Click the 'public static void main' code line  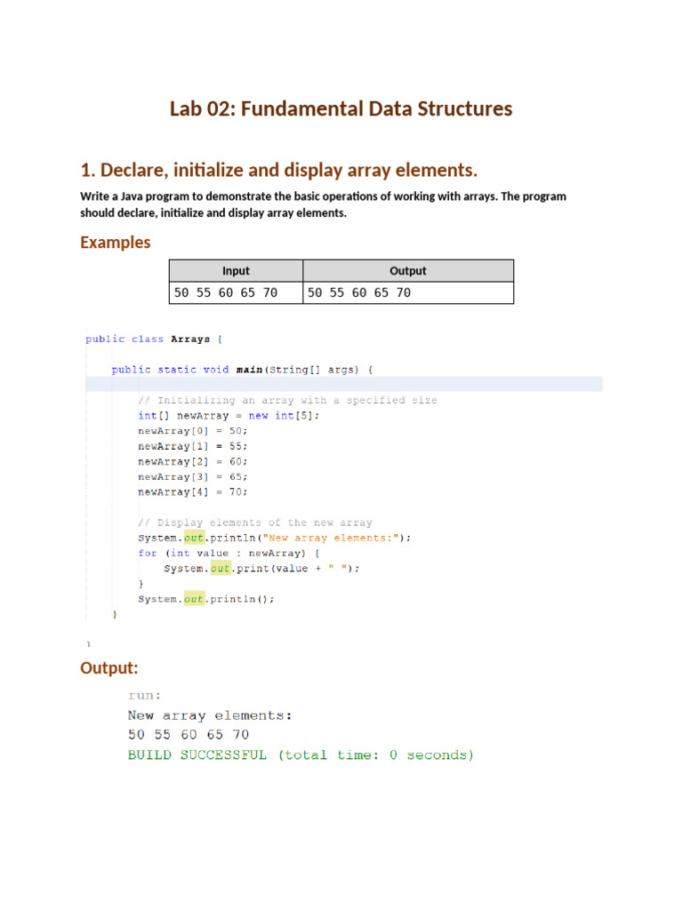242,370
